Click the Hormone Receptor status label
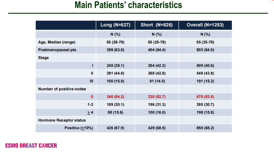This screenshot has height=153, width=274. [62, 120]
